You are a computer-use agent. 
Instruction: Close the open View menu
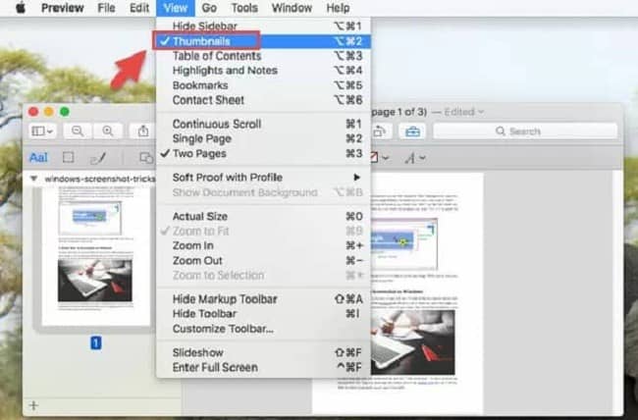click(x=176, y=8)
